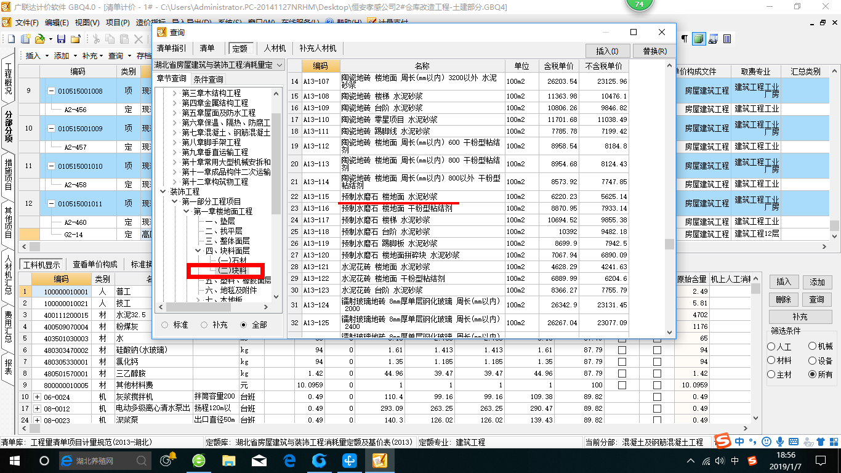Open the Windows Start menu
841x473 pixels.
tap(14, 460)
